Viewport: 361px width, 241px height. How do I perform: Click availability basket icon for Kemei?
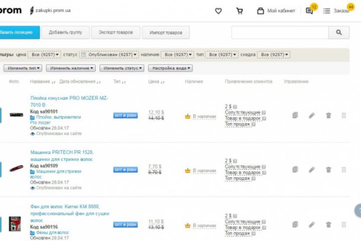188,225
